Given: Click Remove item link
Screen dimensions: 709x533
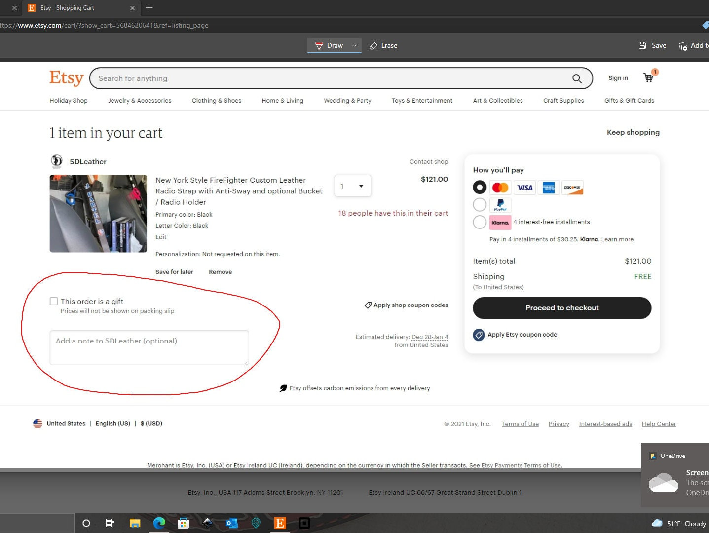Looking at the screenshot, I should tap(220, 272).
